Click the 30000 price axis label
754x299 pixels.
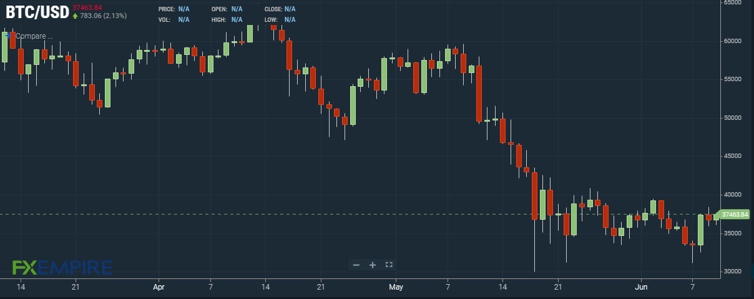732,272
